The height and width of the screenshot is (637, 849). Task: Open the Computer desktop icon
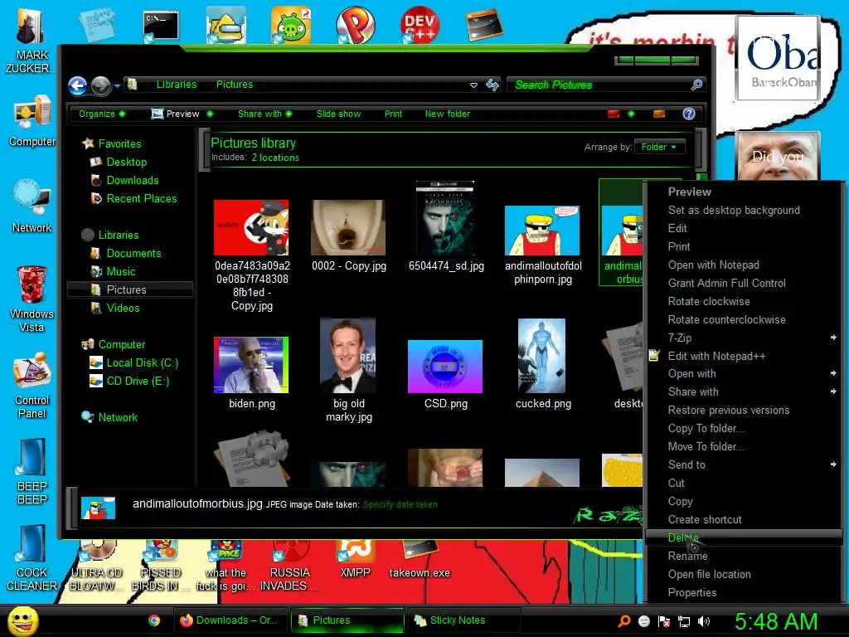(x=32, y=121)
